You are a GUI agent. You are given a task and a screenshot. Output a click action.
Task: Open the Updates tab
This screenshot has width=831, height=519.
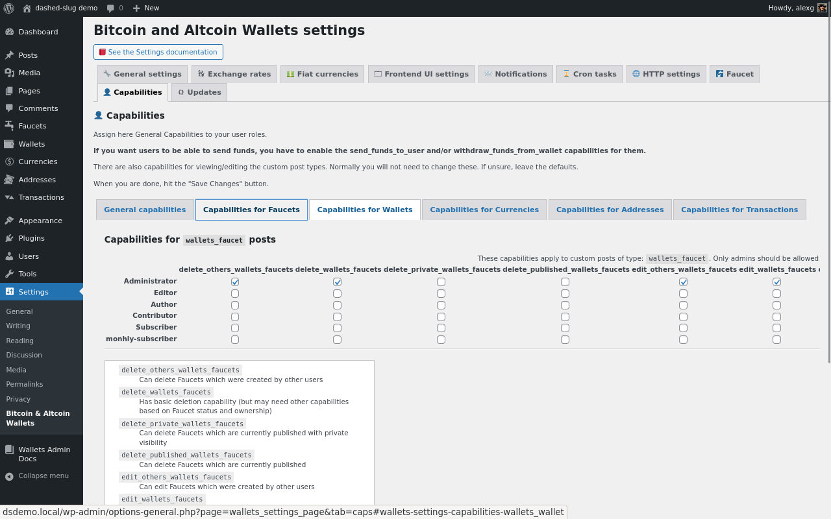(199, 92)
